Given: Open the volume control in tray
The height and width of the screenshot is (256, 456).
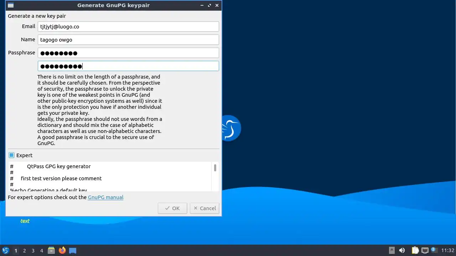Looking at the screenshot, I should point(402,250).
